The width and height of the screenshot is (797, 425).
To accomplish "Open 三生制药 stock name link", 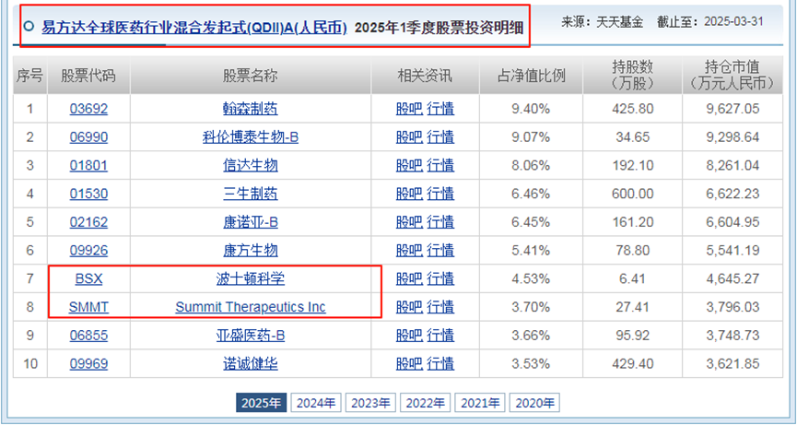I will [x=251, y=194].
